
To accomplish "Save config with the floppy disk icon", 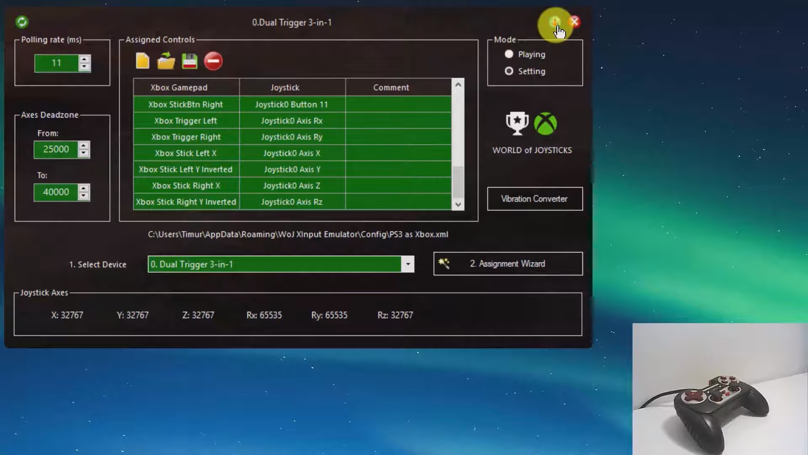I will [189, 61].
